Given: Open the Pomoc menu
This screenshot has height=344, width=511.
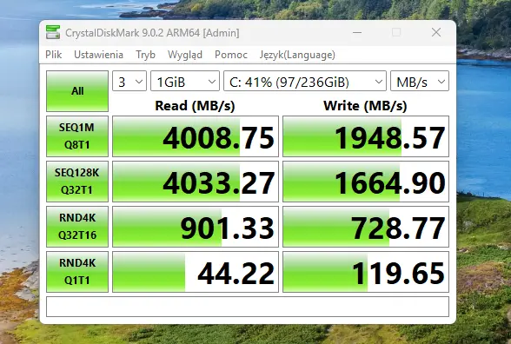Looking at the screenshot, I should [x=231, y=55].
